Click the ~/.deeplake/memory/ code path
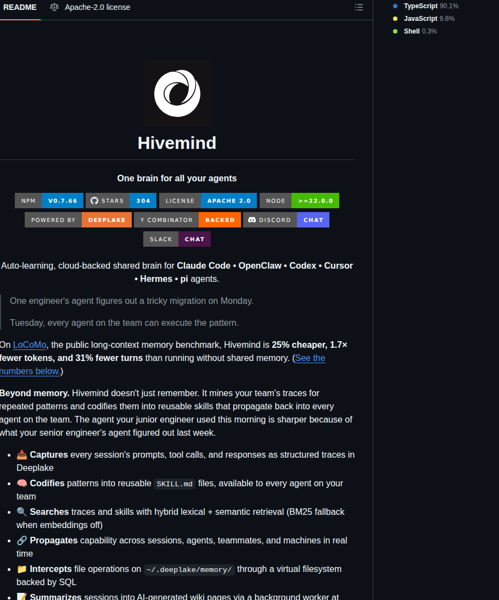Screen dimensions: 499x600 (189, 569)
